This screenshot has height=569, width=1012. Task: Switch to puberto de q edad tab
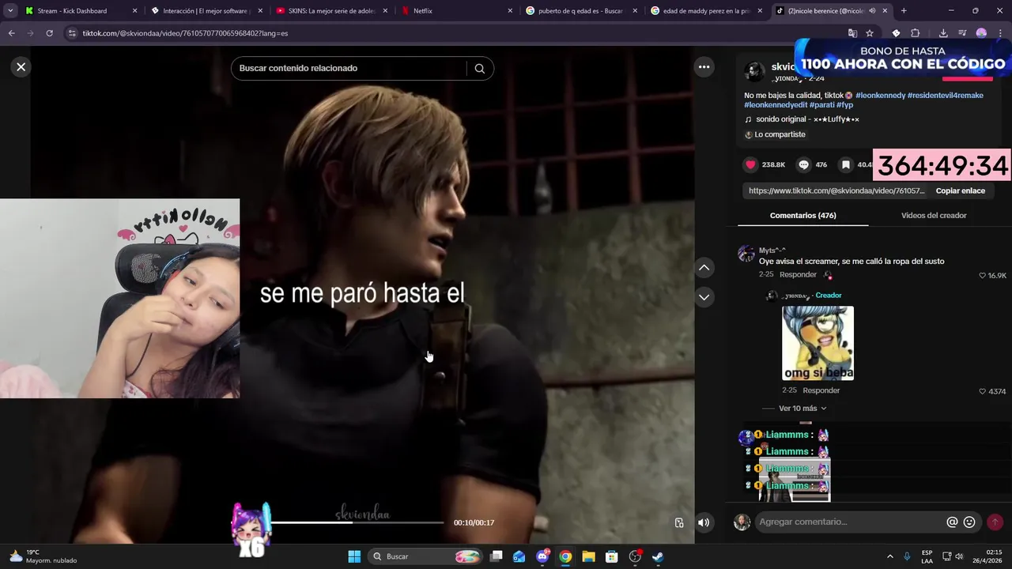click(580, 11)
